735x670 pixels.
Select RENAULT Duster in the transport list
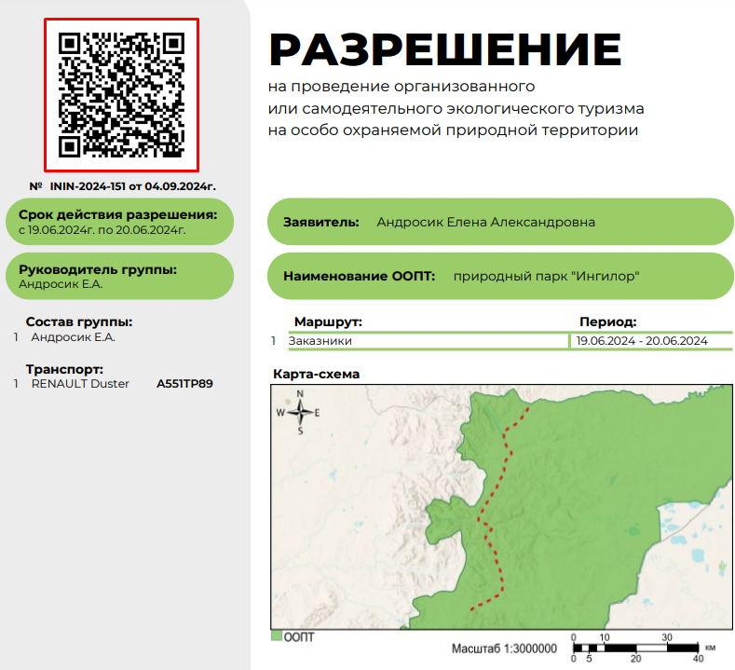click(80, 383)
